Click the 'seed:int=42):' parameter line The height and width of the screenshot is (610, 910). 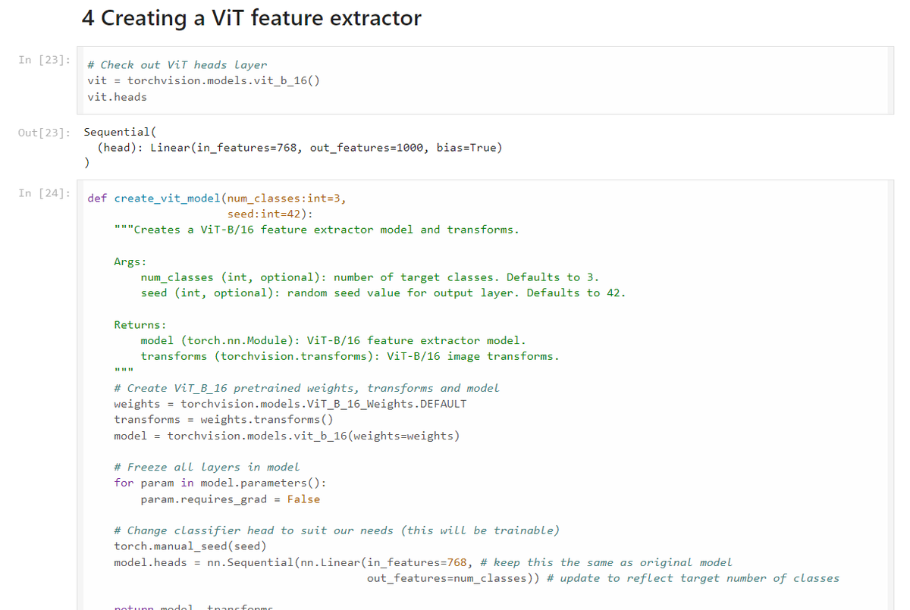pyautogui.click(x=270, y=214)
